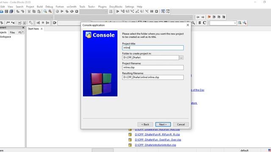The height and width of the screenshot is (152, 271).
Task: Close the Start here tab
Action: tap(41, 29)
